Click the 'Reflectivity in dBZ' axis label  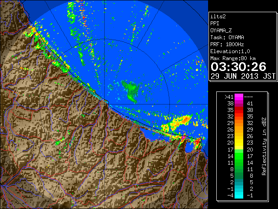coord(264,146)
